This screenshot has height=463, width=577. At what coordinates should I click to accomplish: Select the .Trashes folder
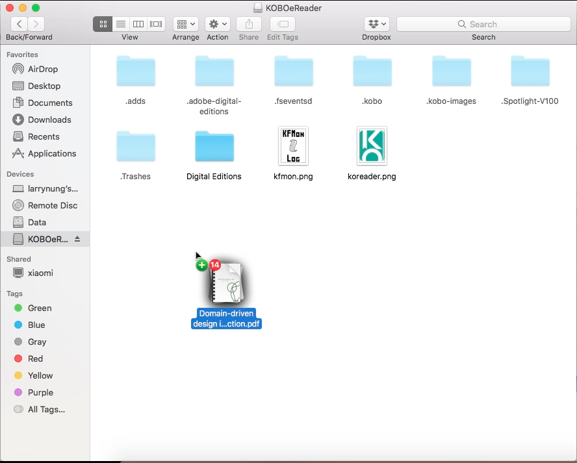click(x=136, y=146)
